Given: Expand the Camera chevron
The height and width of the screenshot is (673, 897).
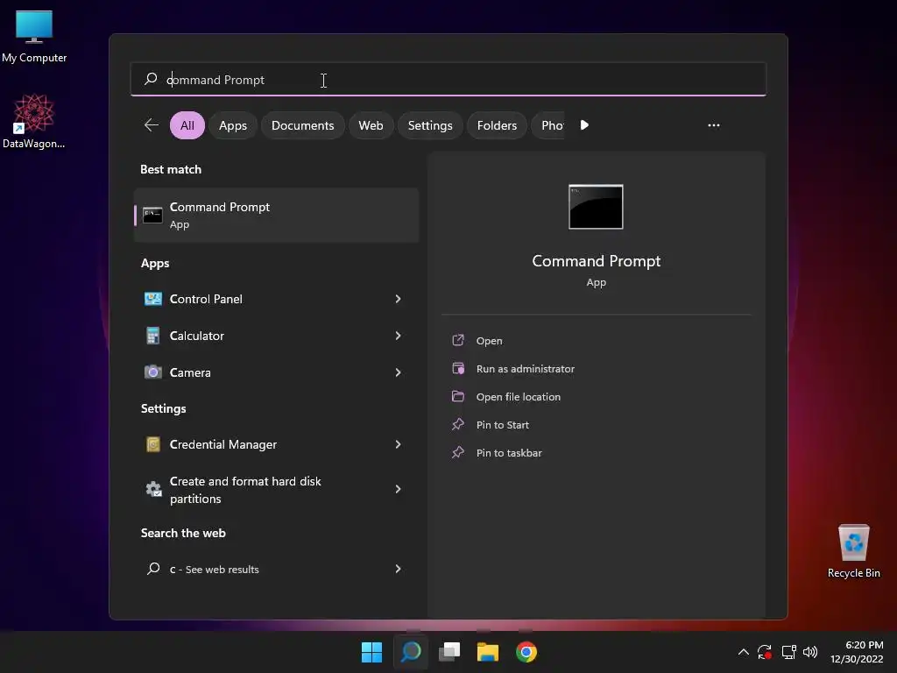Looking at the screenshot, I should 399,372.
